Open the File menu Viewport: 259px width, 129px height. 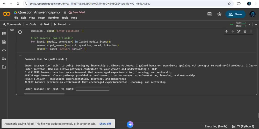click(16, 18)
